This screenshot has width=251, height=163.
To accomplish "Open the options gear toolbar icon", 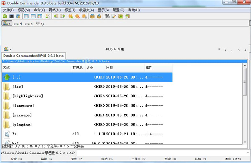I will (x=18, y=16).
